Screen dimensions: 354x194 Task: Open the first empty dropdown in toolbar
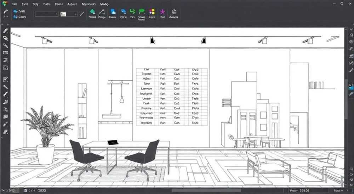[x=47, y=14]
